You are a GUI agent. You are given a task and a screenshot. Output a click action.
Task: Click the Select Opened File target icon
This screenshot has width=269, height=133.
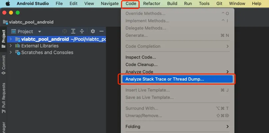[65, 31]
